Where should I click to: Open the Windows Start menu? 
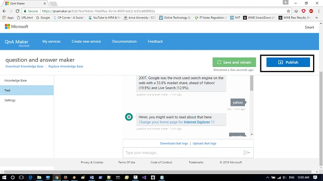(x=4, y=178)
